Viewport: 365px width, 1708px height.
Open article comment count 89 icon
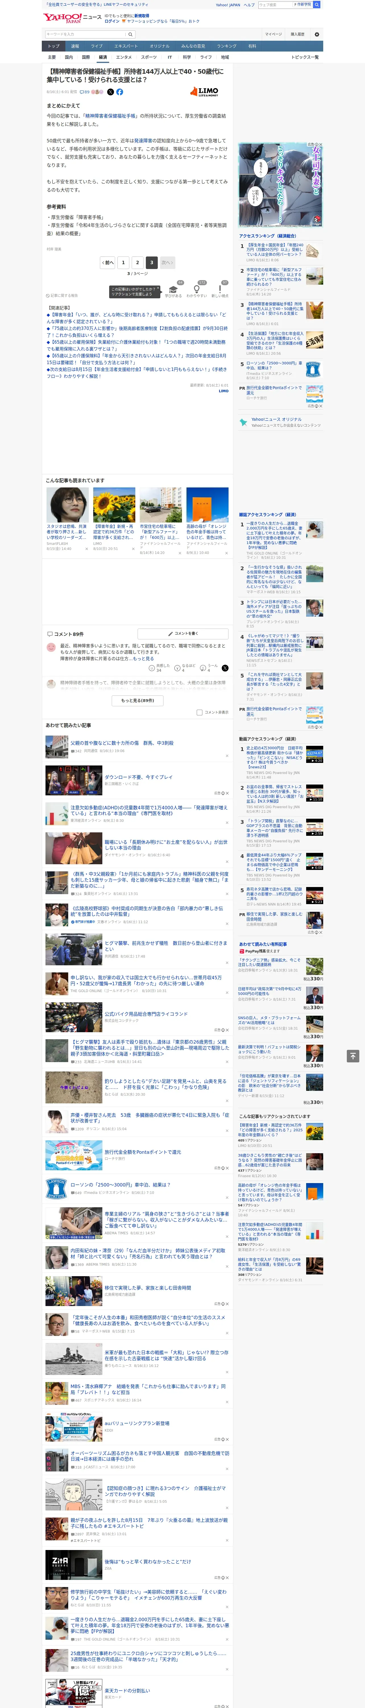tap(84, 92)
